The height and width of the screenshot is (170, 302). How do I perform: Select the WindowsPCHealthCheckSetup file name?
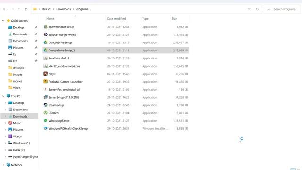[68, 128]
